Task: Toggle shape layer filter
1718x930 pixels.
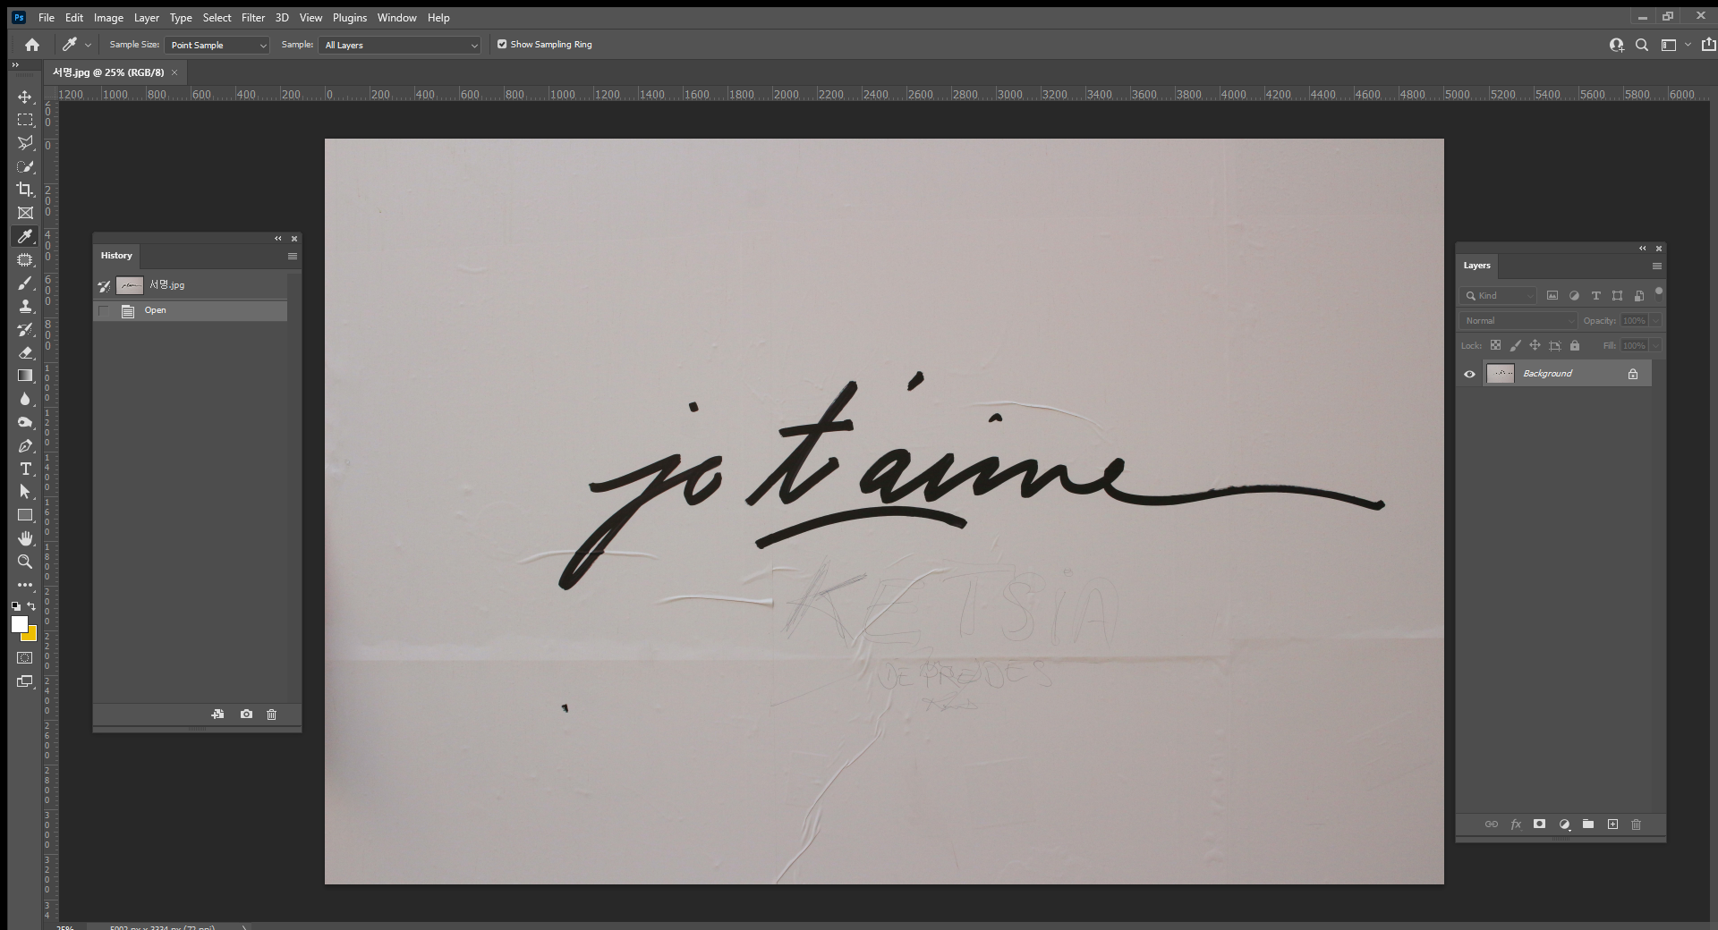Action: 1617,295
